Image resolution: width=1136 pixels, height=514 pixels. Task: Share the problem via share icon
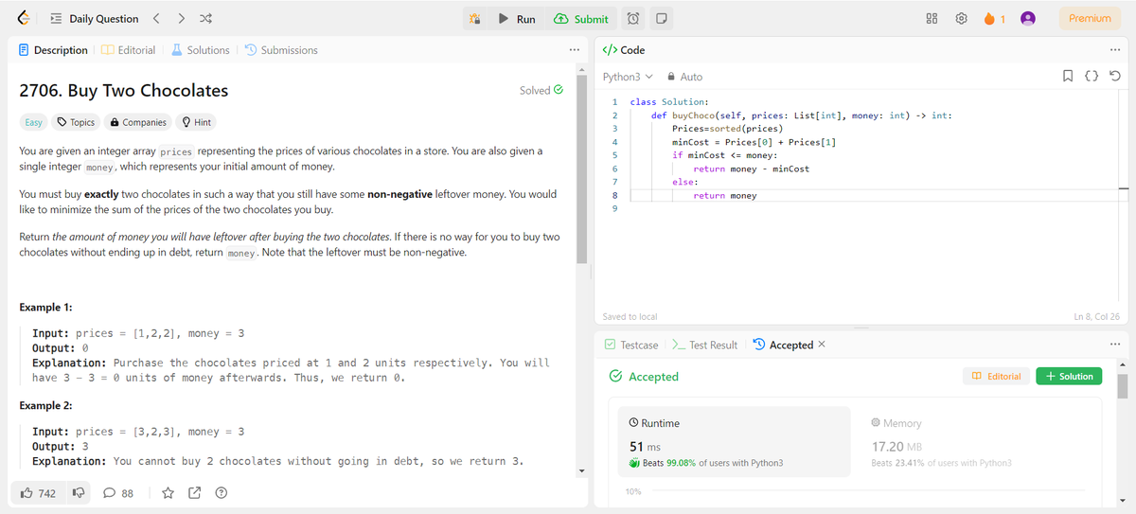(x=194, y=493)
